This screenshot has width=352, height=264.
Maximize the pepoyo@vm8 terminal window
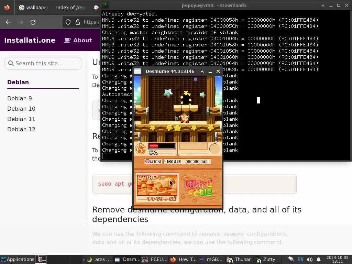click(339, 5)
